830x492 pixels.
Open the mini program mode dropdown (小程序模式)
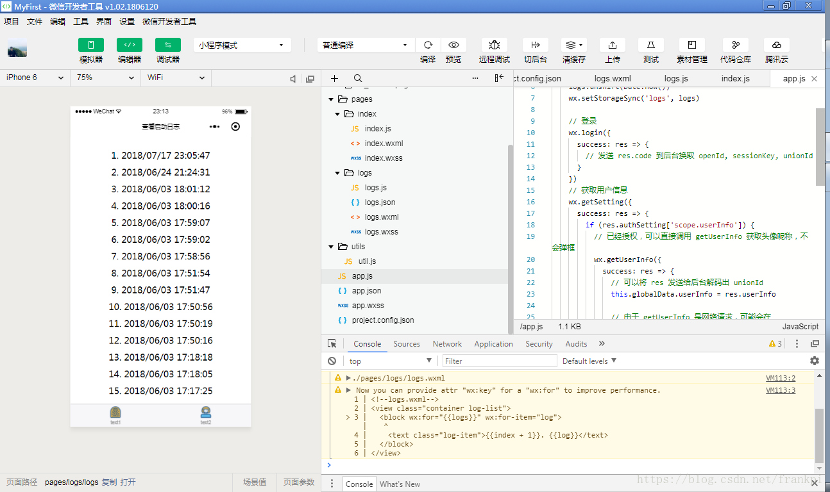pos(242,45)
